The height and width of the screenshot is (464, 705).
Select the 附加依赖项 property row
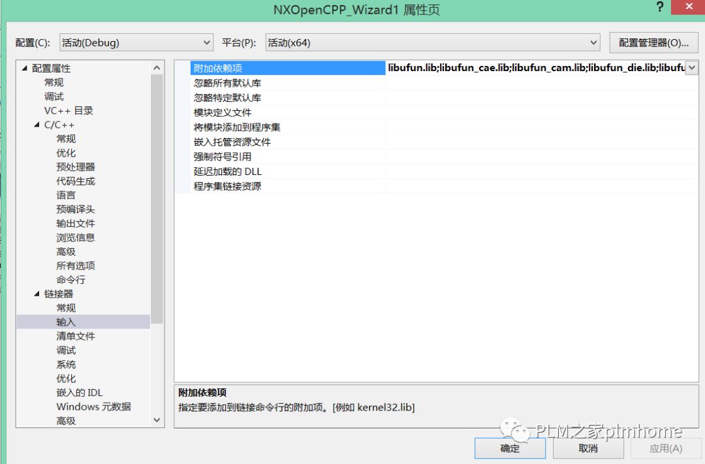coord(288,68)
